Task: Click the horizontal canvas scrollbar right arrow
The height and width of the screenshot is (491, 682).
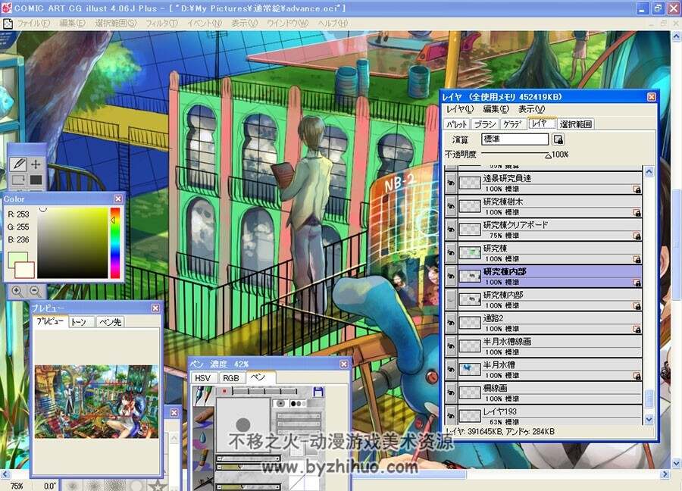Action: click(664, 474)
